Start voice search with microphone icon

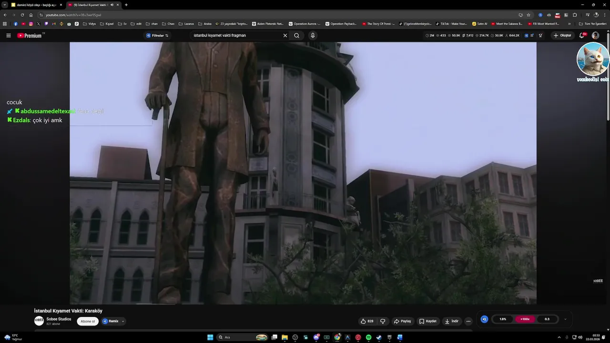point(313,35)
